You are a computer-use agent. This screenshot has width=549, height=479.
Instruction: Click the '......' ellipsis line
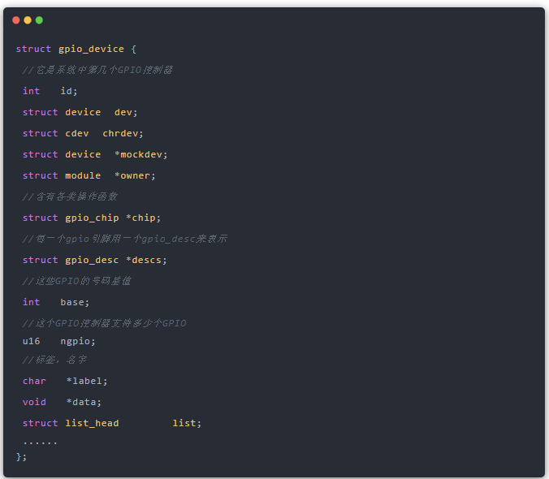40,442
